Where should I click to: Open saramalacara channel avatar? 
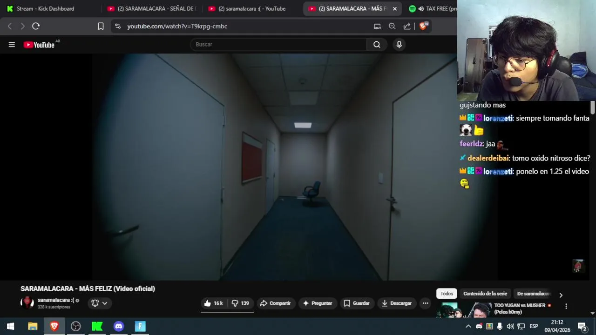[27, 303]
